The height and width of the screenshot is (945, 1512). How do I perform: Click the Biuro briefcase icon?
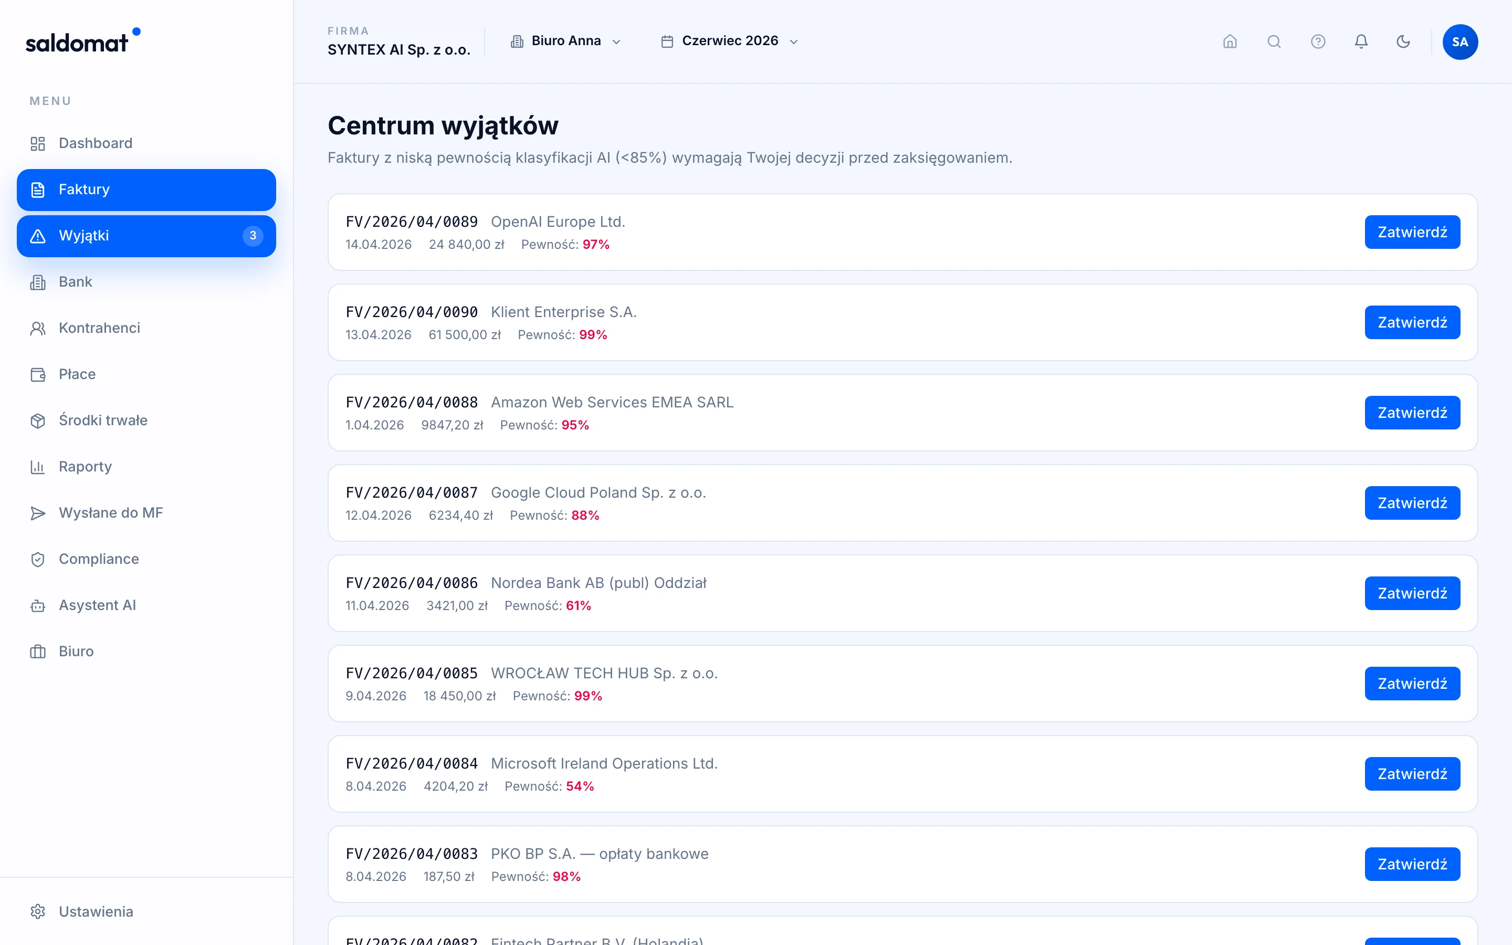click(37, 653)
